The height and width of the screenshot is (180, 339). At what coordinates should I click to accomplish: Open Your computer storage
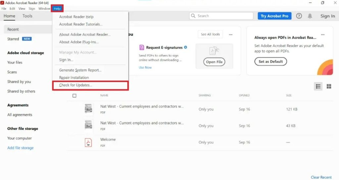click(20, 138)
